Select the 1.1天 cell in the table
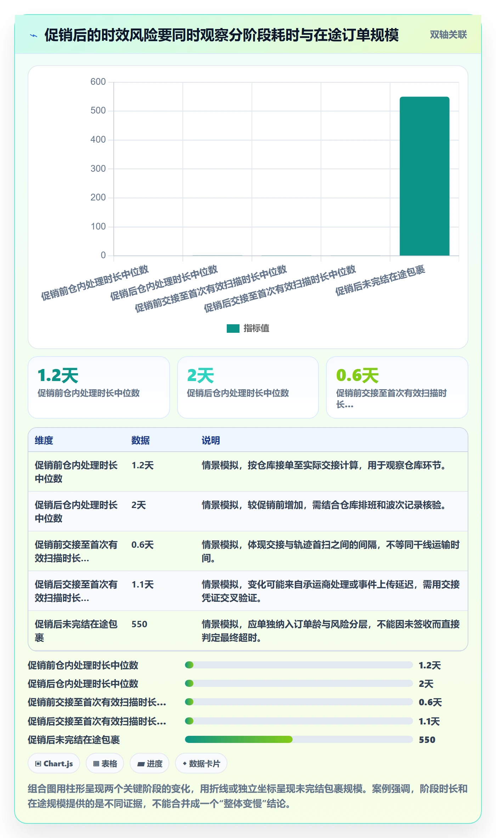The image size is (496, 838). [x=143, y=585]
